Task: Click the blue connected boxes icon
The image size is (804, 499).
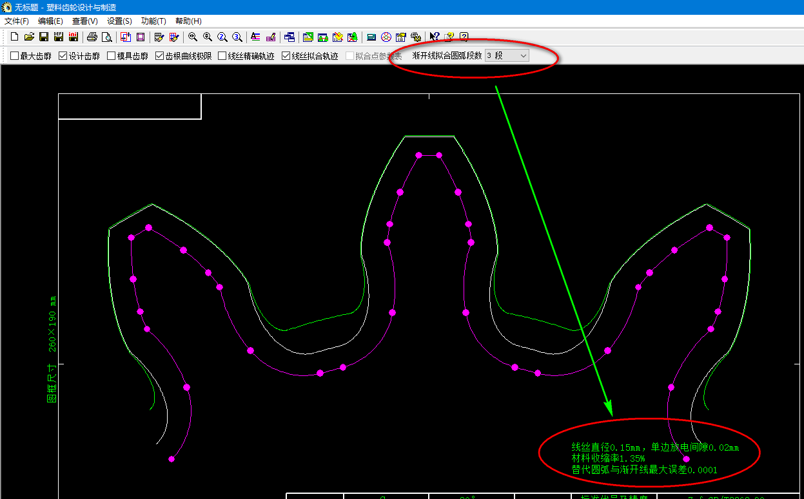Action: [289, 37]
